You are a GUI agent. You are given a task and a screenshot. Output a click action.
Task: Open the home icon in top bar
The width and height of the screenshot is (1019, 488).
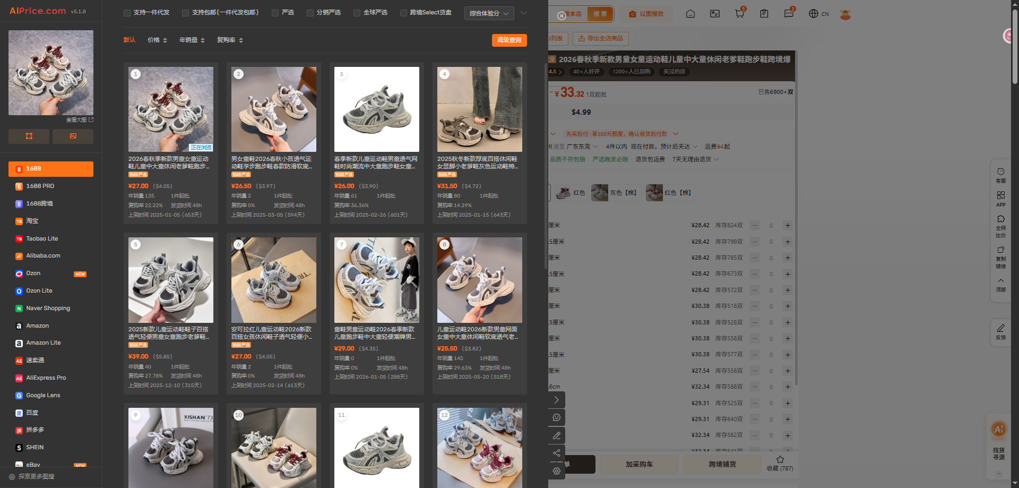point(690,14)
